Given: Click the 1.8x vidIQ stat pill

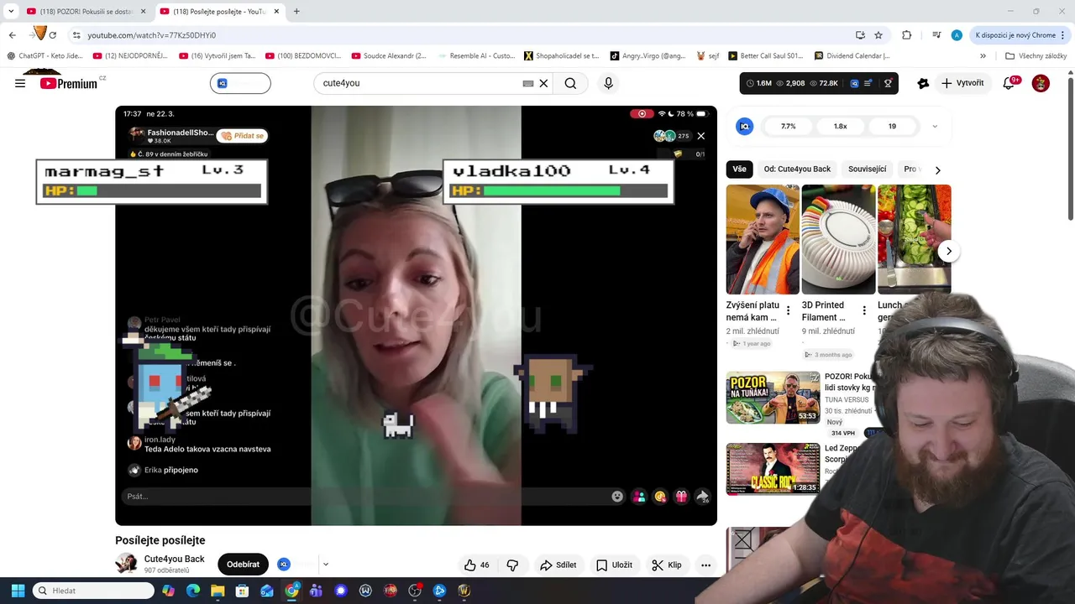Looking at the screenshot, I should 840,126.
